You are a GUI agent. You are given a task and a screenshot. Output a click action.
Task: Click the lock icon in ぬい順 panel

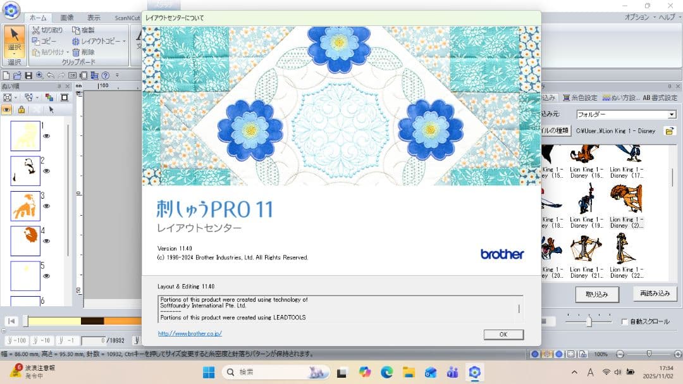coord(22,109)
